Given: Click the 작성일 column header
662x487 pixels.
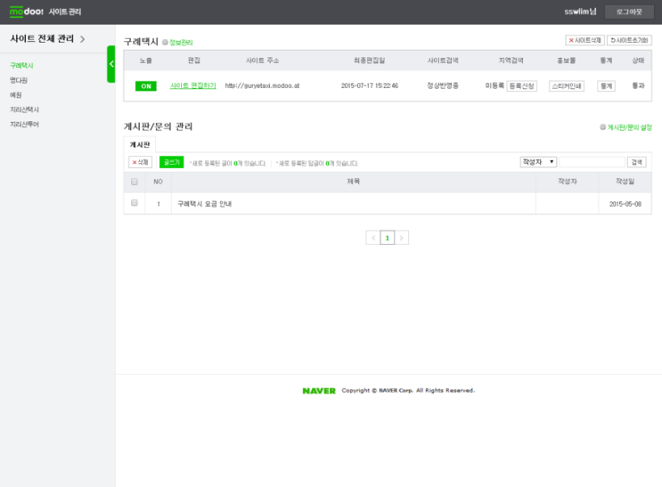Looking at the screenshot, I should (x=625, y=182).
